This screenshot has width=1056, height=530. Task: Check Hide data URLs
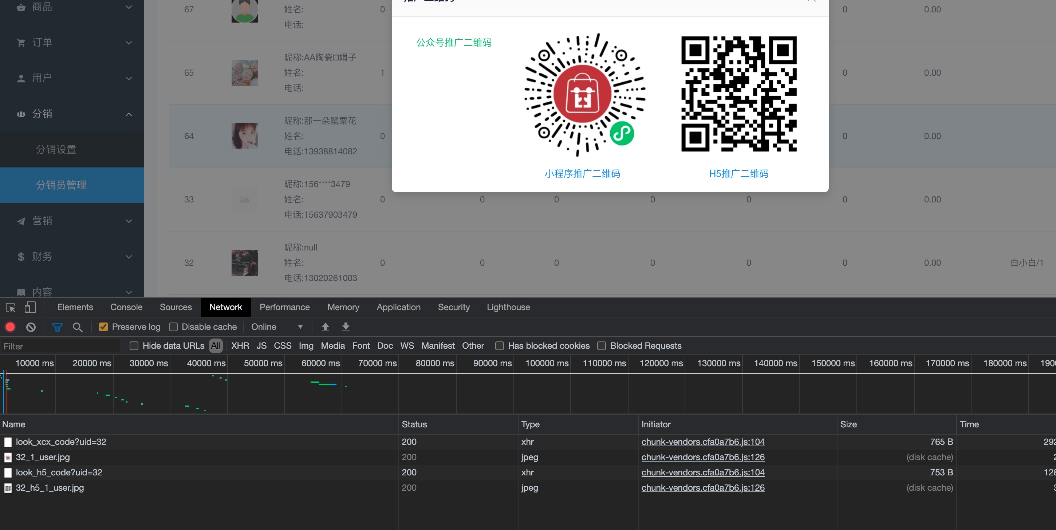point(134,345)
